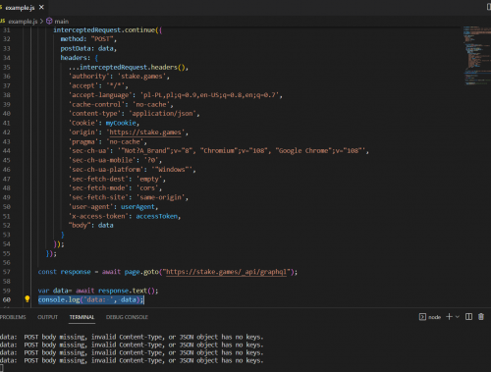This screenshot has height=372, width=491.
Task: Click the postData: data line
Action: tap(88, 48)
